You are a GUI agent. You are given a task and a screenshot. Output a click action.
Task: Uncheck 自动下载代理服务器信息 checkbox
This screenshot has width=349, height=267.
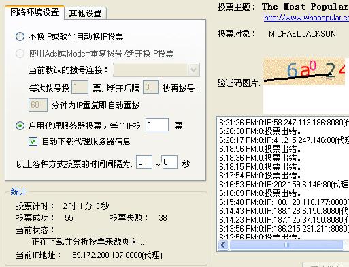33,142
